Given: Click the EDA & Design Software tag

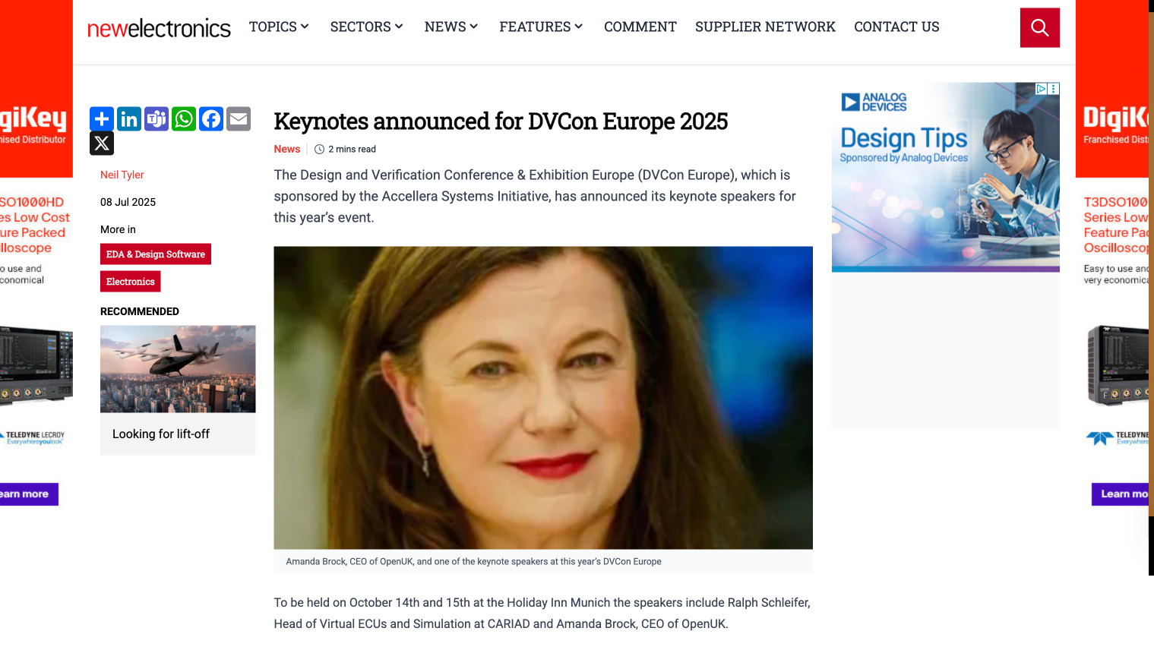Looking at the screenshot, I should (x=156, y=254).
